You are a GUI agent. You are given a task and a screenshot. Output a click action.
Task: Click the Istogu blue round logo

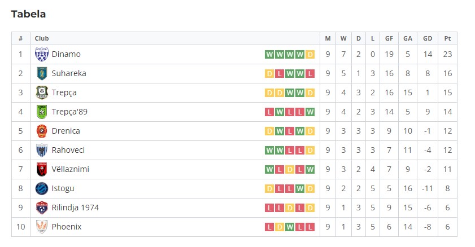coord(41,189)
